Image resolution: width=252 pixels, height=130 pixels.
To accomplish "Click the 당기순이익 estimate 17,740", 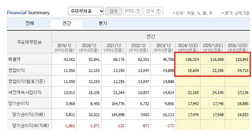I will (x=218, y=104).
